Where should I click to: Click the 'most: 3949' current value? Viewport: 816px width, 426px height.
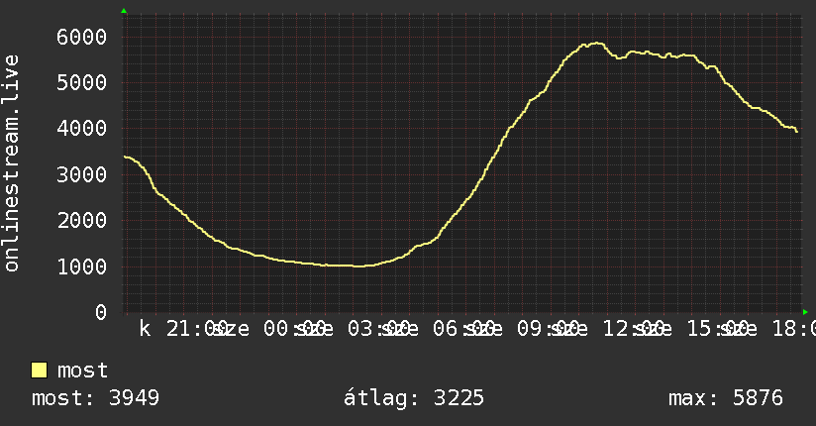pos(95,398)
